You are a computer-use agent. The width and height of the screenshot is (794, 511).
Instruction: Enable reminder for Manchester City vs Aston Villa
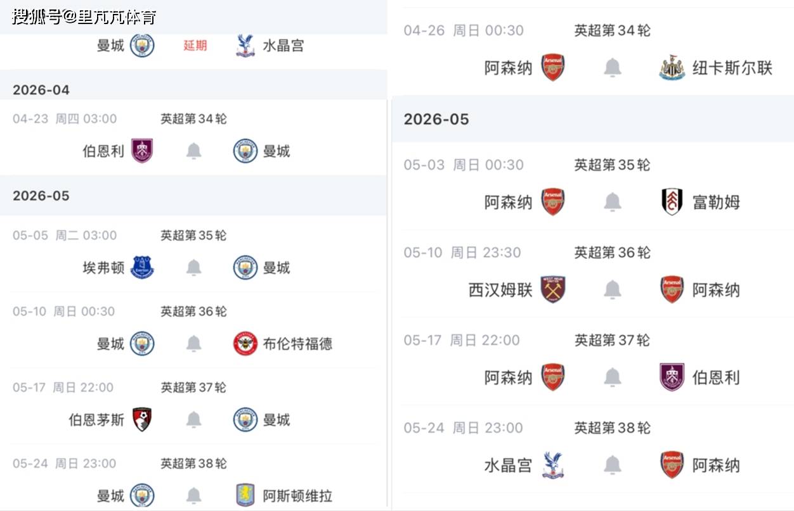pyautogui.click(x=193, y=495)
